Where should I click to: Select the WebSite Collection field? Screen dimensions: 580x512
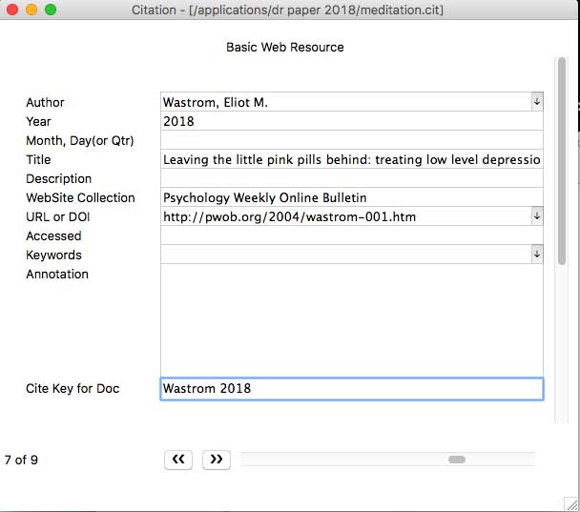pyautogui.click(x=351, y=197)
